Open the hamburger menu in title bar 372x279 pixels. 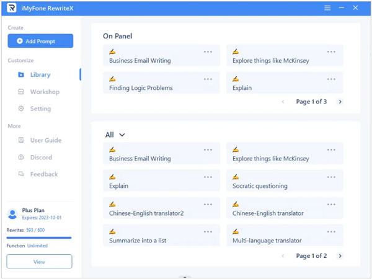[327, 8]
